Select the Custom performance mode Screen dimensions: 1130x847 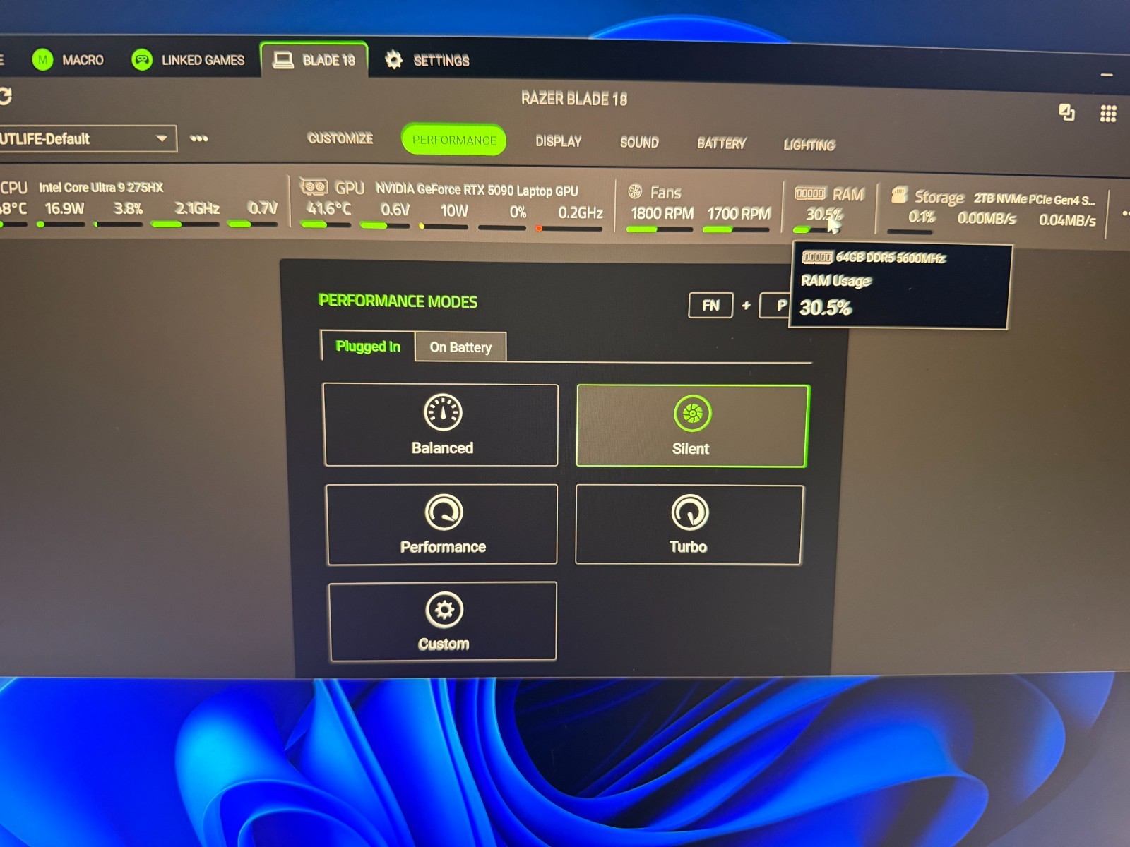tap(443, 621)
